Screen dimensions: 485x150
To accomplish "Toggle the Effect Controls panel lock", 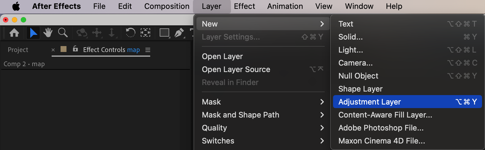I will pyautogui.click(x=75, y=49).
